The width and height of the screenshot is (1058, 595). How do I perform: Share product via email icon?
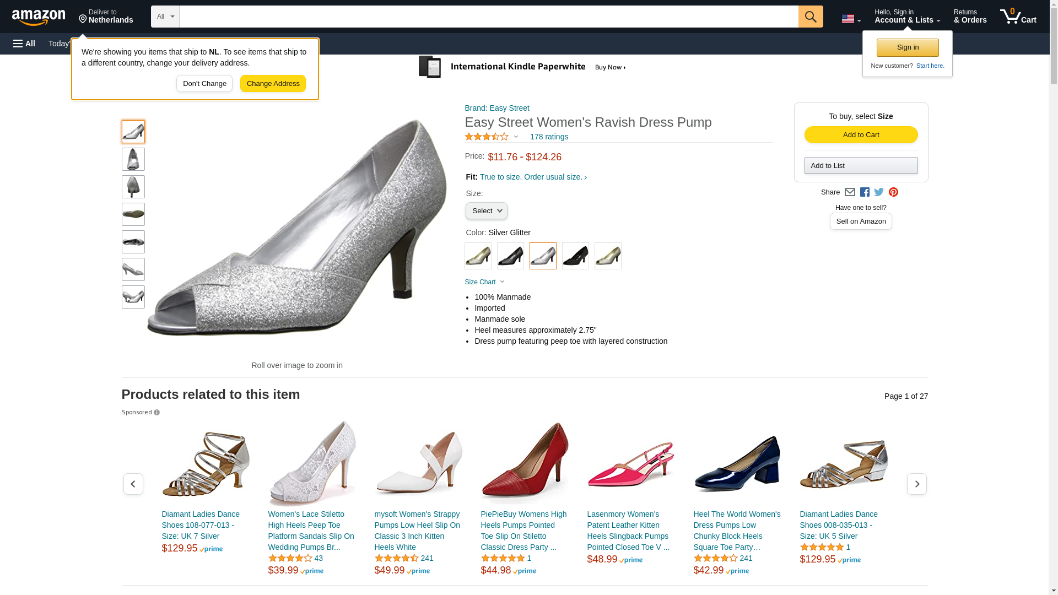point(850,192)
